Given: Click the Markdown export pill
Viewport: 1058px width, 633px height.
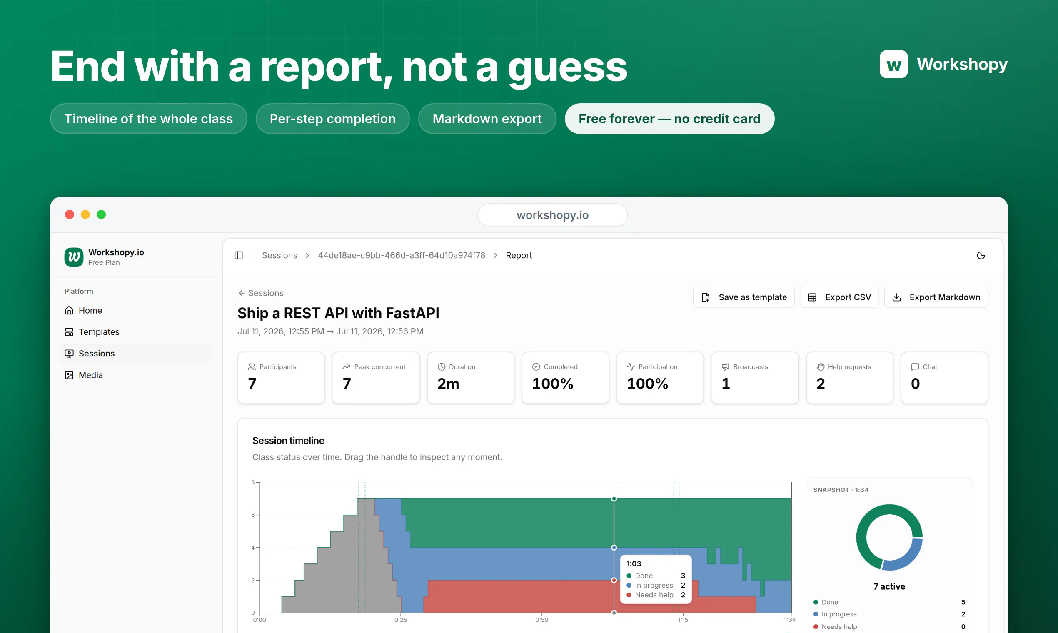Looking at the screenshot, I should click(x=487, y=119).
